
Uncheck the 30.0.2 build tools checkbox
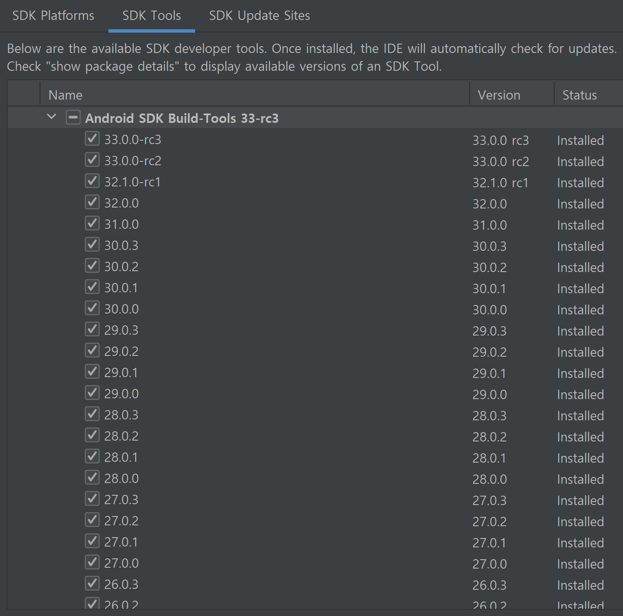(x=92, y=266)
